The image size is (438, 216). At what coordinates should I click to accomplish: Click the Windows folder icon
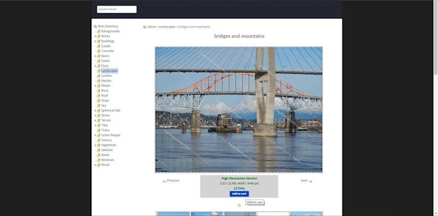(x=99, y=160)
